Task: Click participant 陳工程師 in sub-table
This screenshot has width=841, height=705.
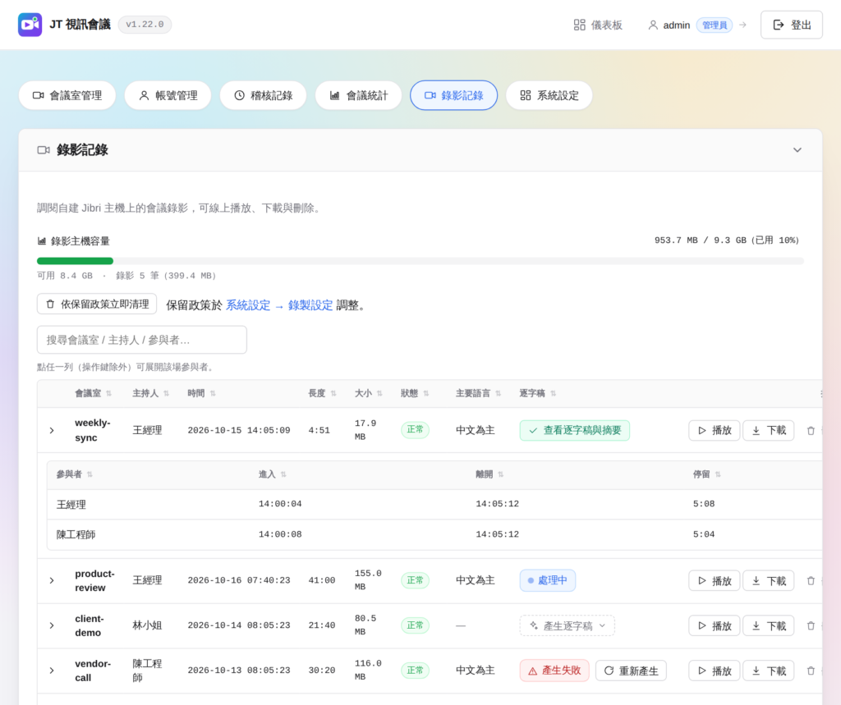Action: [x=76, y=534]
